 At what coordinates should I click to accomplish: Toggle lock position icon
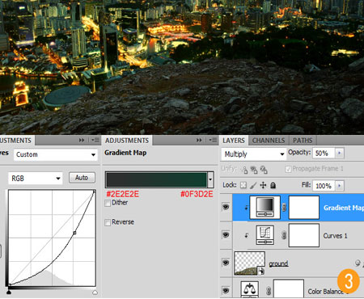(263, 185)
